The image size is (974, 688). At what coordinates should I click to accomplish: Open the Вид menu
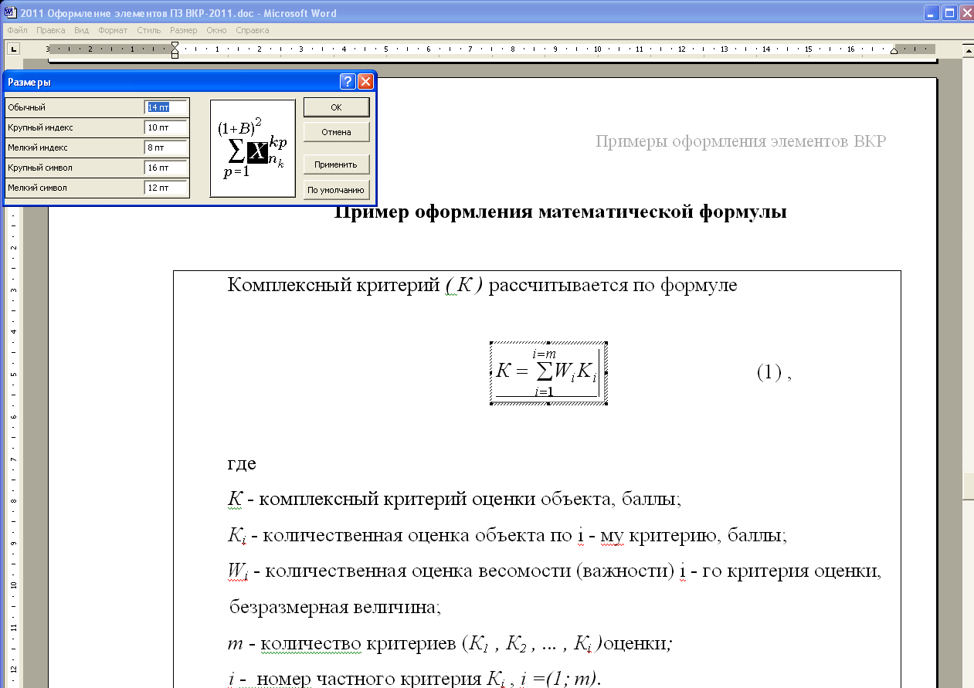tap(82, 30)
